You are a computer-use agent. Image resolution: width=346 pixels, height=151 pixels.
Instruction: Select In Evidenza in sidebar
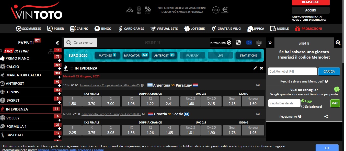click(31, 109)
